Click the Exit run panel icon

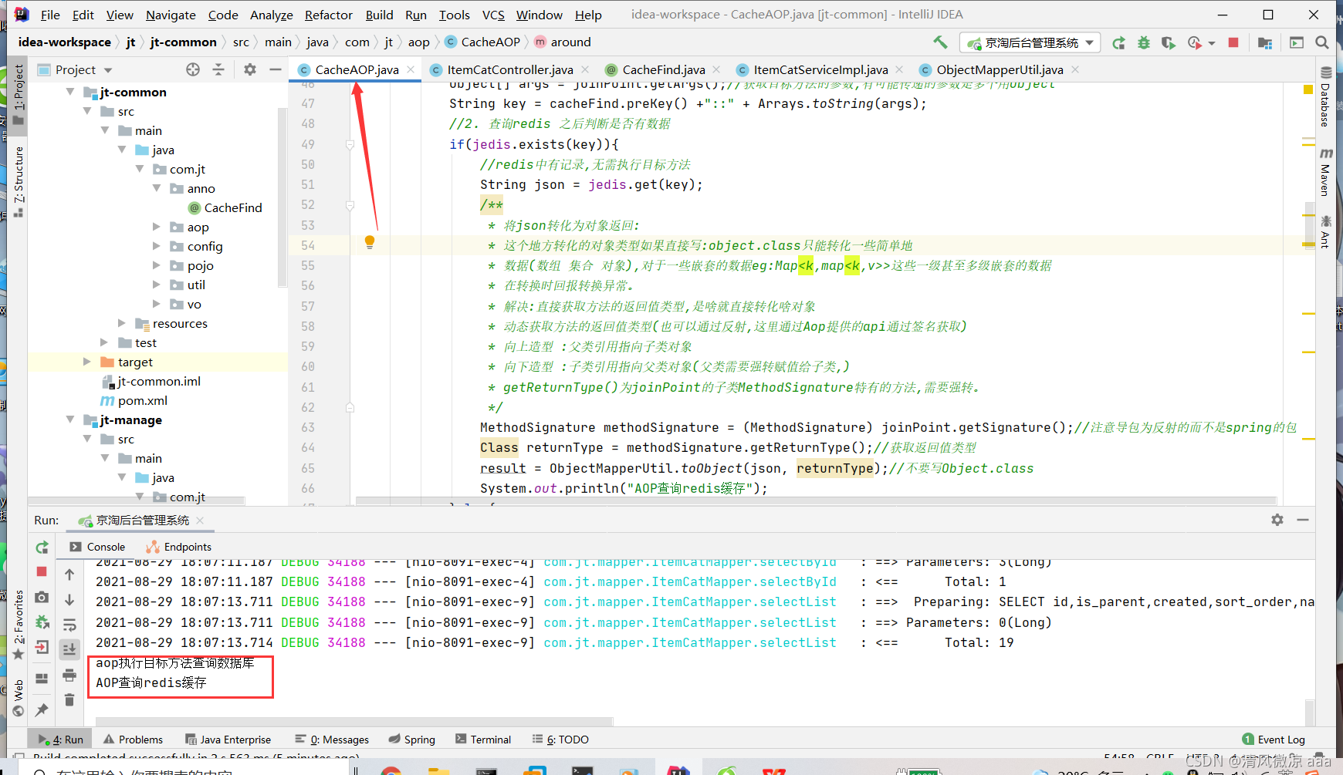[42, 647]
